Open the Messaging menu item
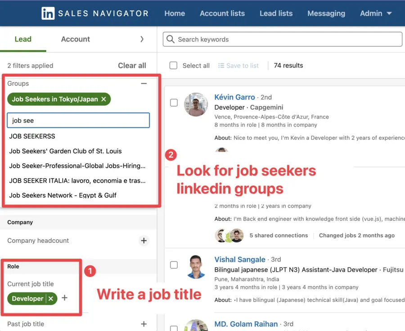405x331 pixels. [x=326, y=13]
